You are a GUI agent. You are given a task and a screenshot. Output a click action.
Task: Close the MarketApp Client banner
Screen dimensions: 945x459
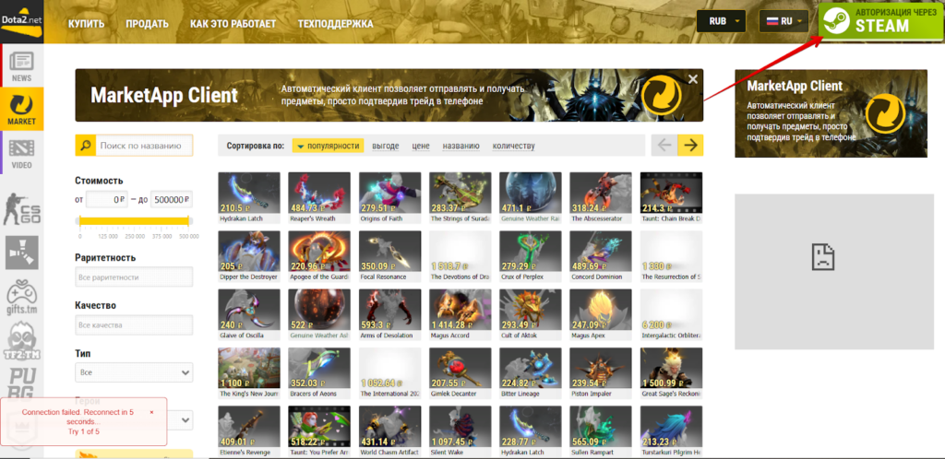pos(693,79)
